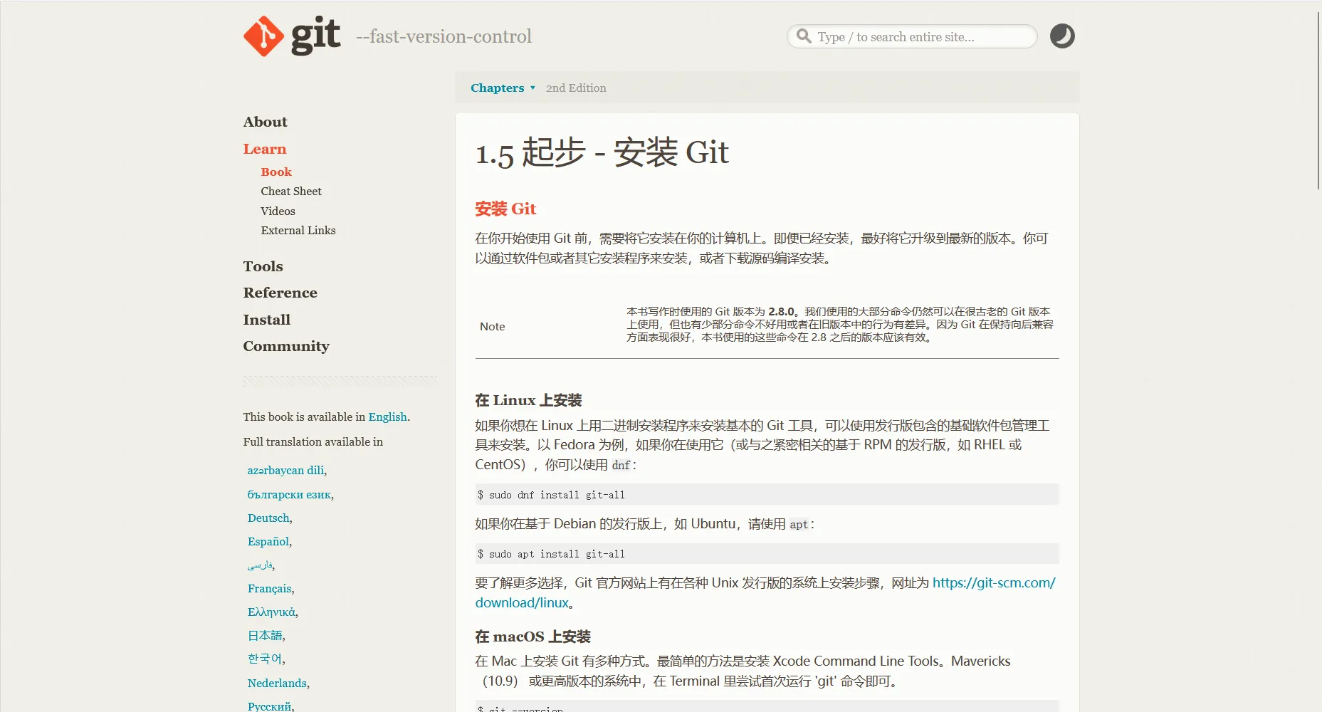Image resolution: width=1322 pixels, height=712 pixels.
Task: Choose Русский translation
Action: point(269,706)
